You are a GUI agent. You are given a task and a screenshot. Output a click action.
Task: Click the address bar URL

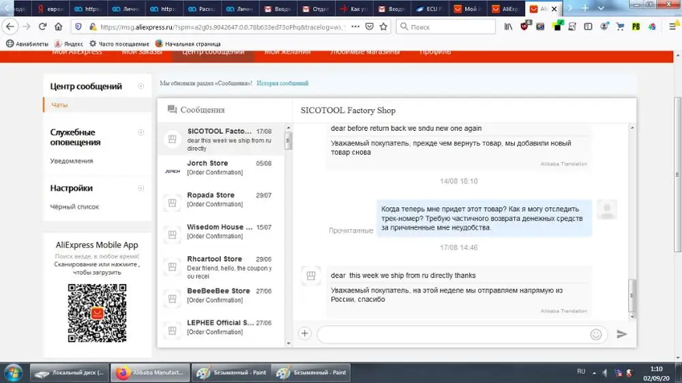[x=222, y=27]
